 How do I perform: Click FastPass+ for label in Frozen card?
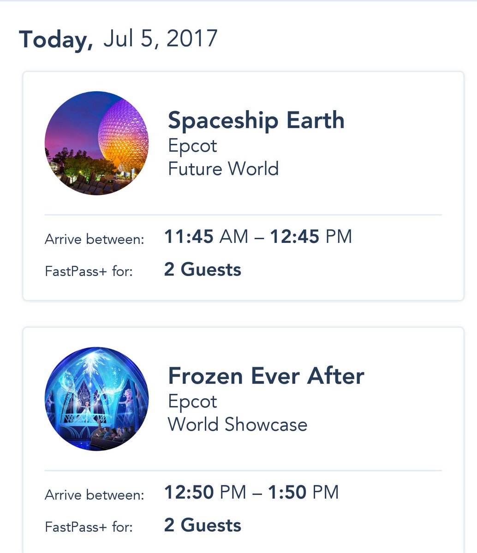tap(89, 527)
